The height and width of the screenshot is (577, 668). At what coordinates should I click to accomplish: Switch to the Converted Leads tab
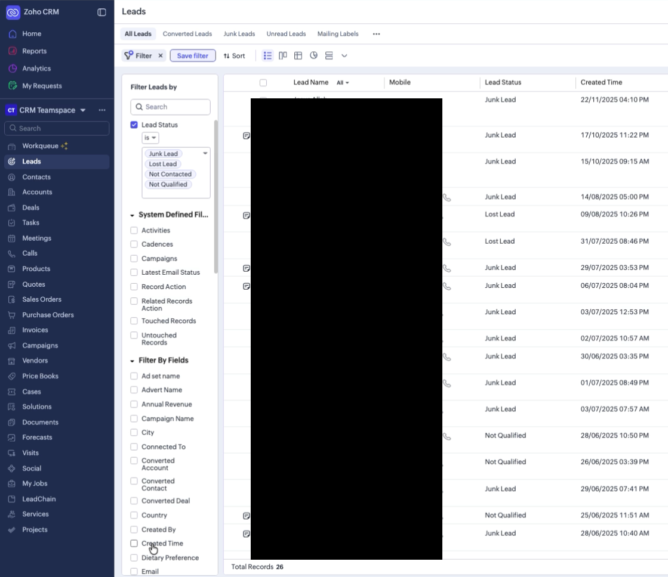tap(187, 34)
